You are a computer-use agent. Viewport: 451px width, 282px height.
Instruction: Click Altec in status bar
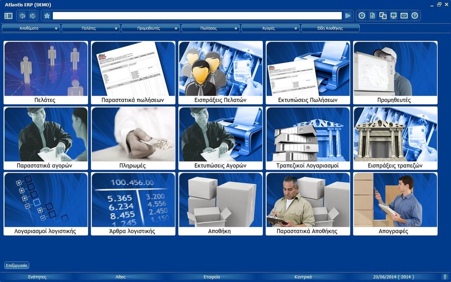click(121, 277)
